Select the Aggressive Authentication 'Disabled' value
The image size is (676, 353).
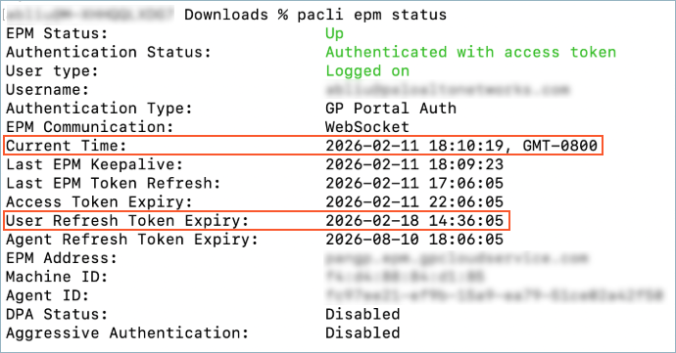362,333
